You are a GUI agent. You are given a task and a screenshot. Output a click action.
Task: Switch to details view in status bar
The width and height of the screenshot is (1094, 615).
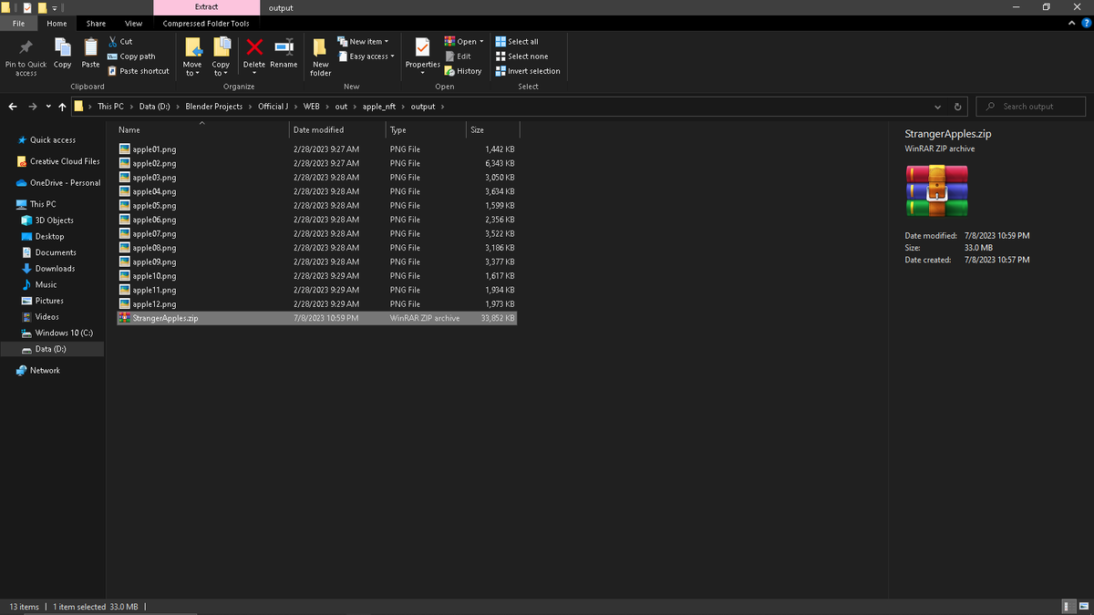(1068, 607)
